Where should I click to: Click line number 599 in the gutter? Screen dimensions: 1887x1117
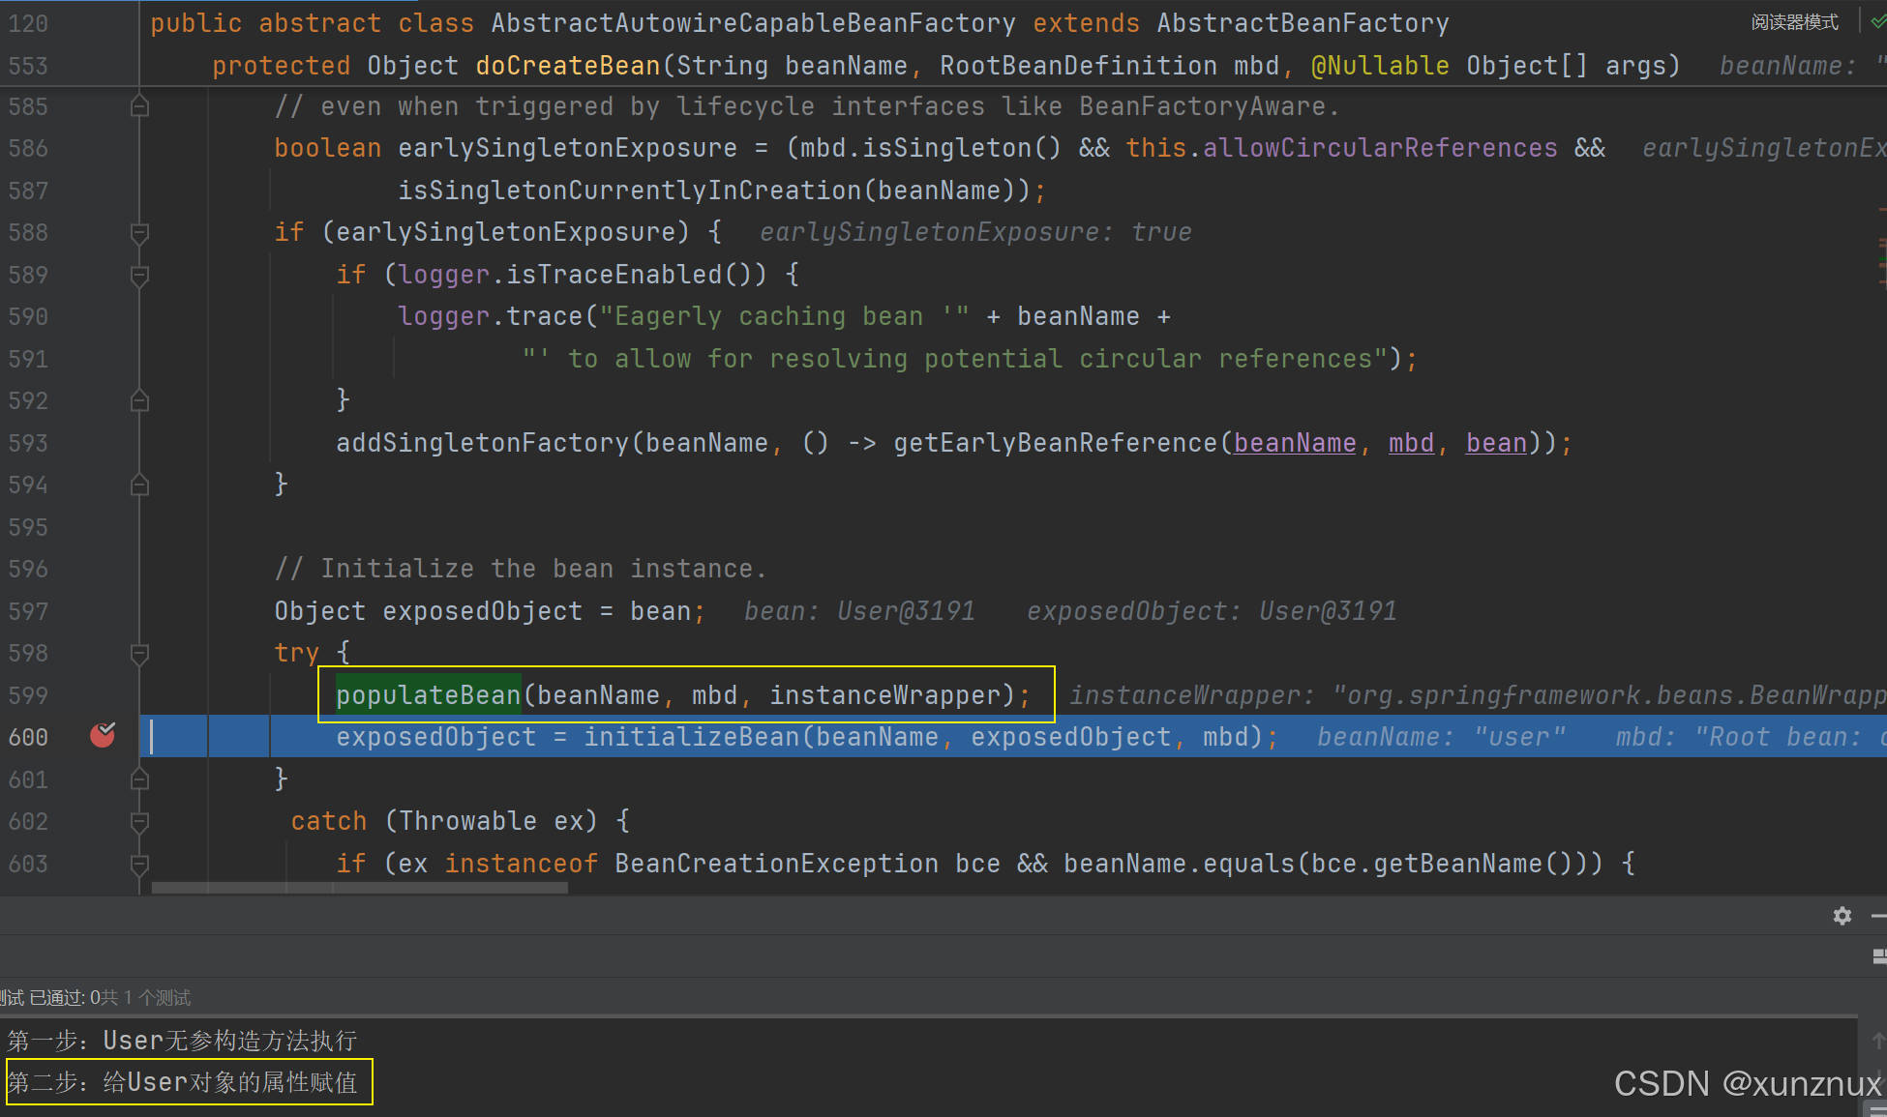(28, 695)
